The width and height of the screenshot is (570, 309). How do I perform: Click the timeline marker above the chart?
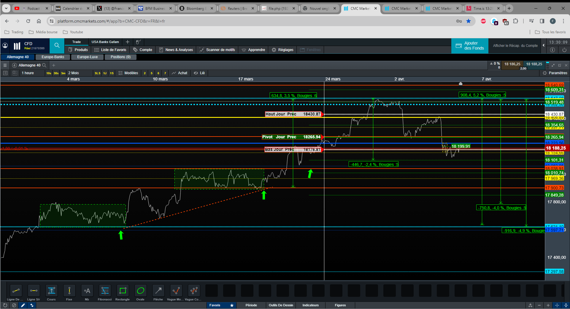[x=461, y=84]
